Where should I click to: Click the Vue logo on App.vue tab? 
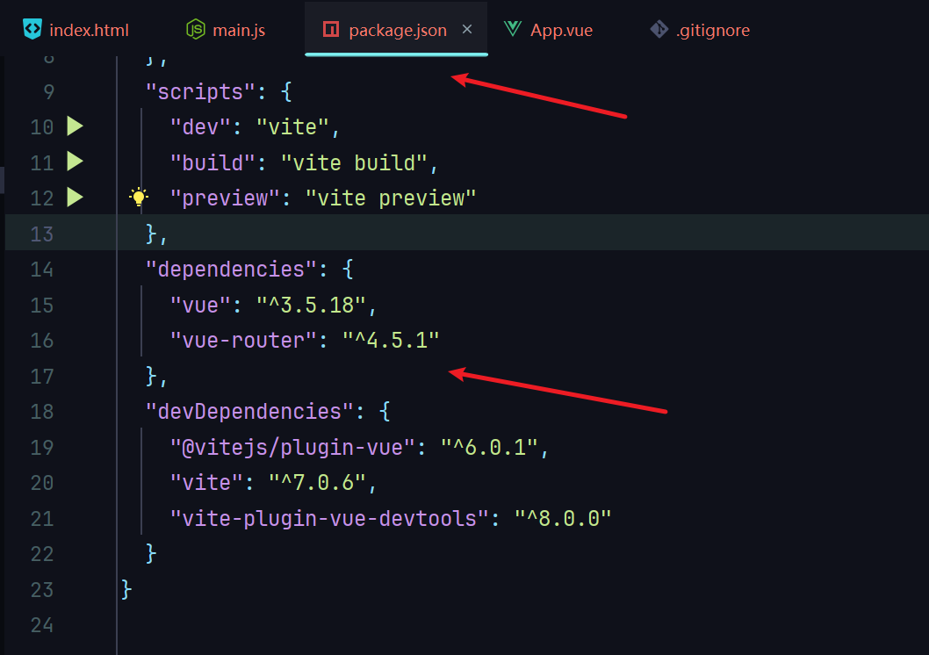(513, 29)
